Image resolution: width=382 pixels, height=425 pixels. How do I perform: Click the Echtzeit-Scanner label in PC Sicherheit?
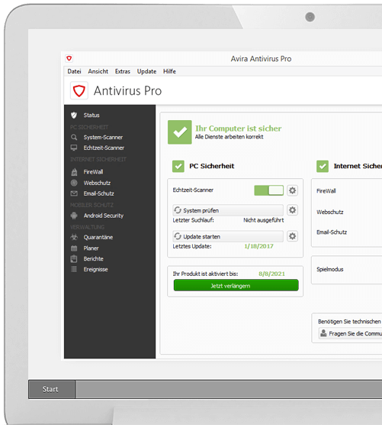click(x=193, y=190)
